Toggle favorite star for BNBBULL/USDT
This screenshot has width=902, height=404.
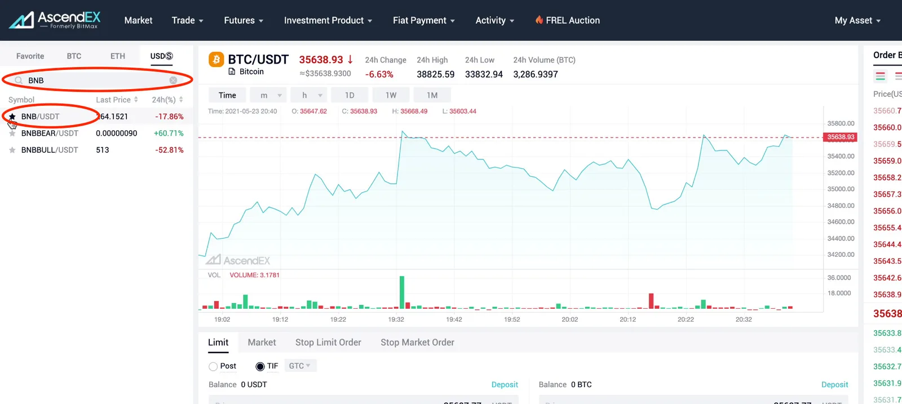tap(12, 150)
